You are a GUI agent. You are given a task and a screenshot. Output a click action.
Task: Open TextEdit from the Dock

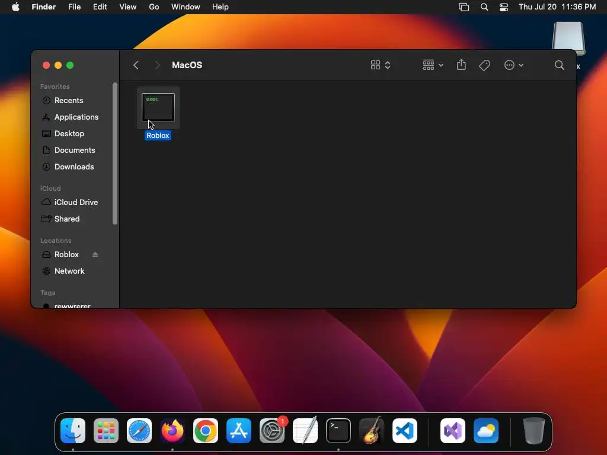(x=305, y=430)
